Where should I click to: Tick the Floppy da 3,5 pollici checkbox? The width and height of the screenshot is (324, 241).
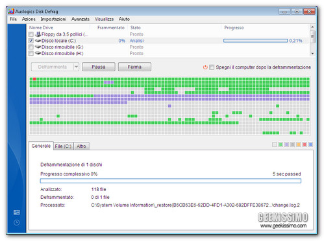click(x=31, y=34)
